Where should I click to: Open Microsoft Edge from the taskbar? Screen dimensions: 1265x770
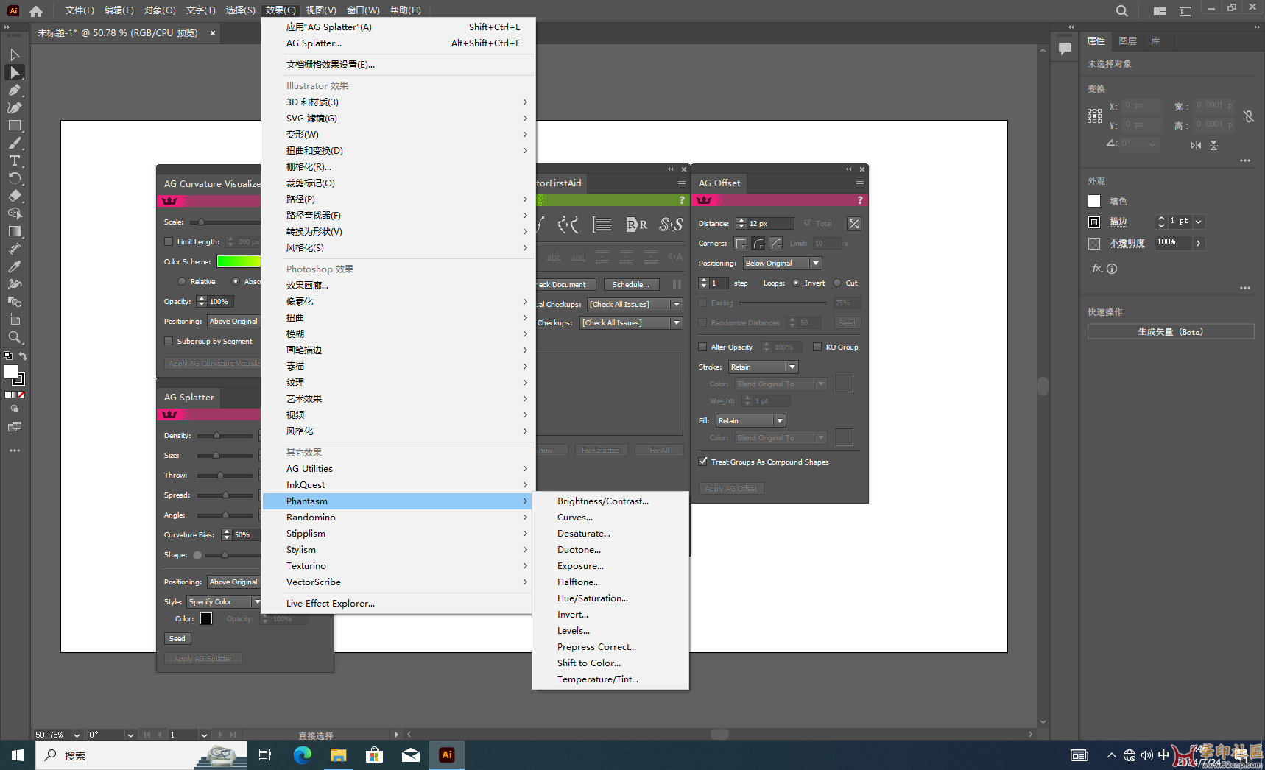pos(303,755)
